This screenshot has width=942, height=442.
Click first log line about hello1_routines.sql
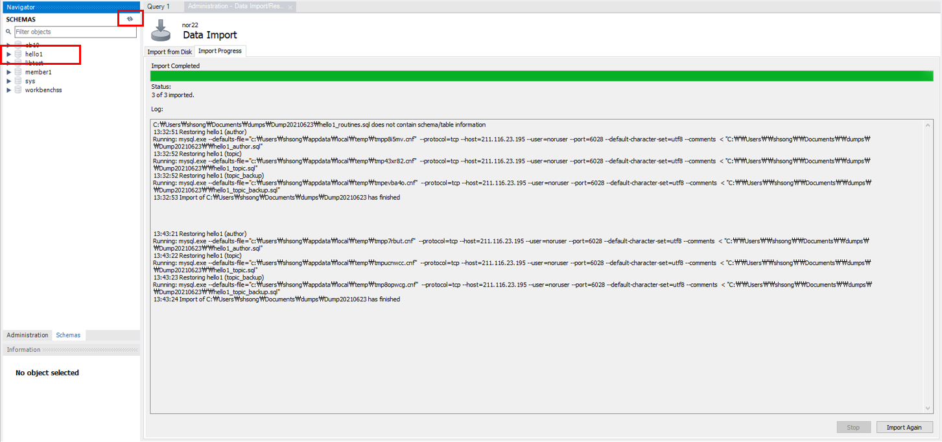(319, 124)
